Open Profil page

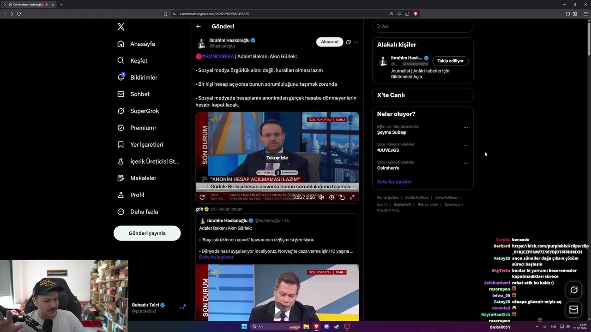[131, 195]
